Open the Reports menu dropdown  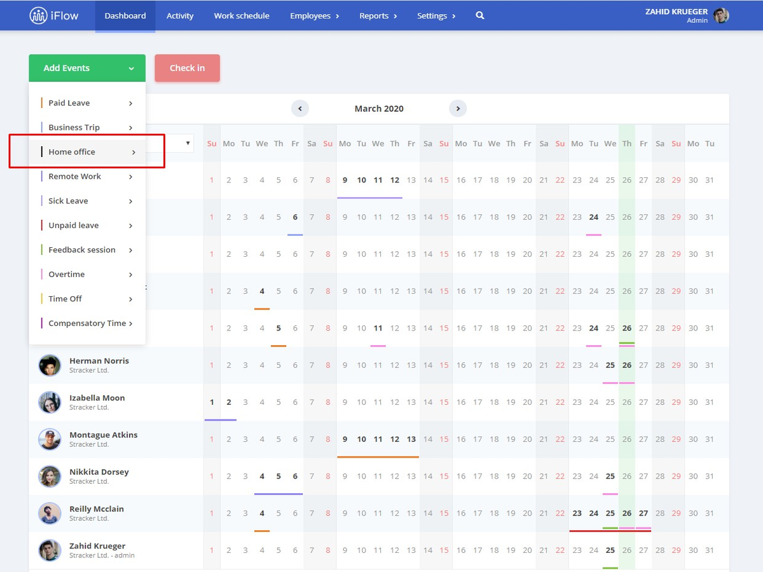[x=378, y=16]
